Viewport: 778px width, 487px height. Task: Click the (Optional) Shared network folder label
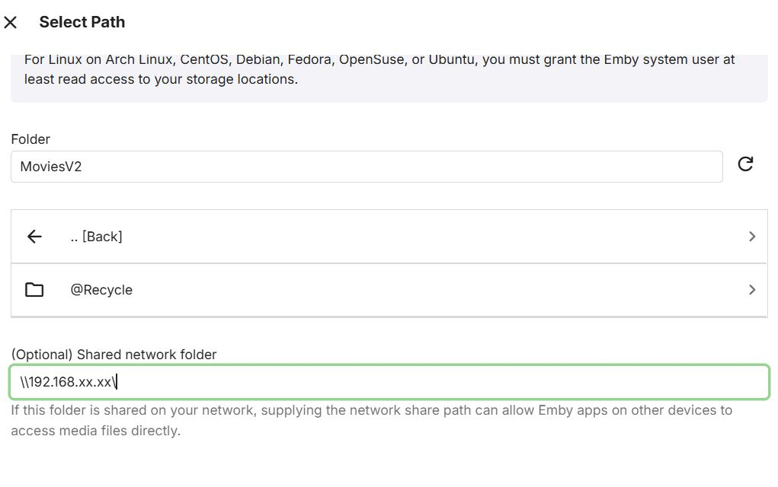pos(114,355)
